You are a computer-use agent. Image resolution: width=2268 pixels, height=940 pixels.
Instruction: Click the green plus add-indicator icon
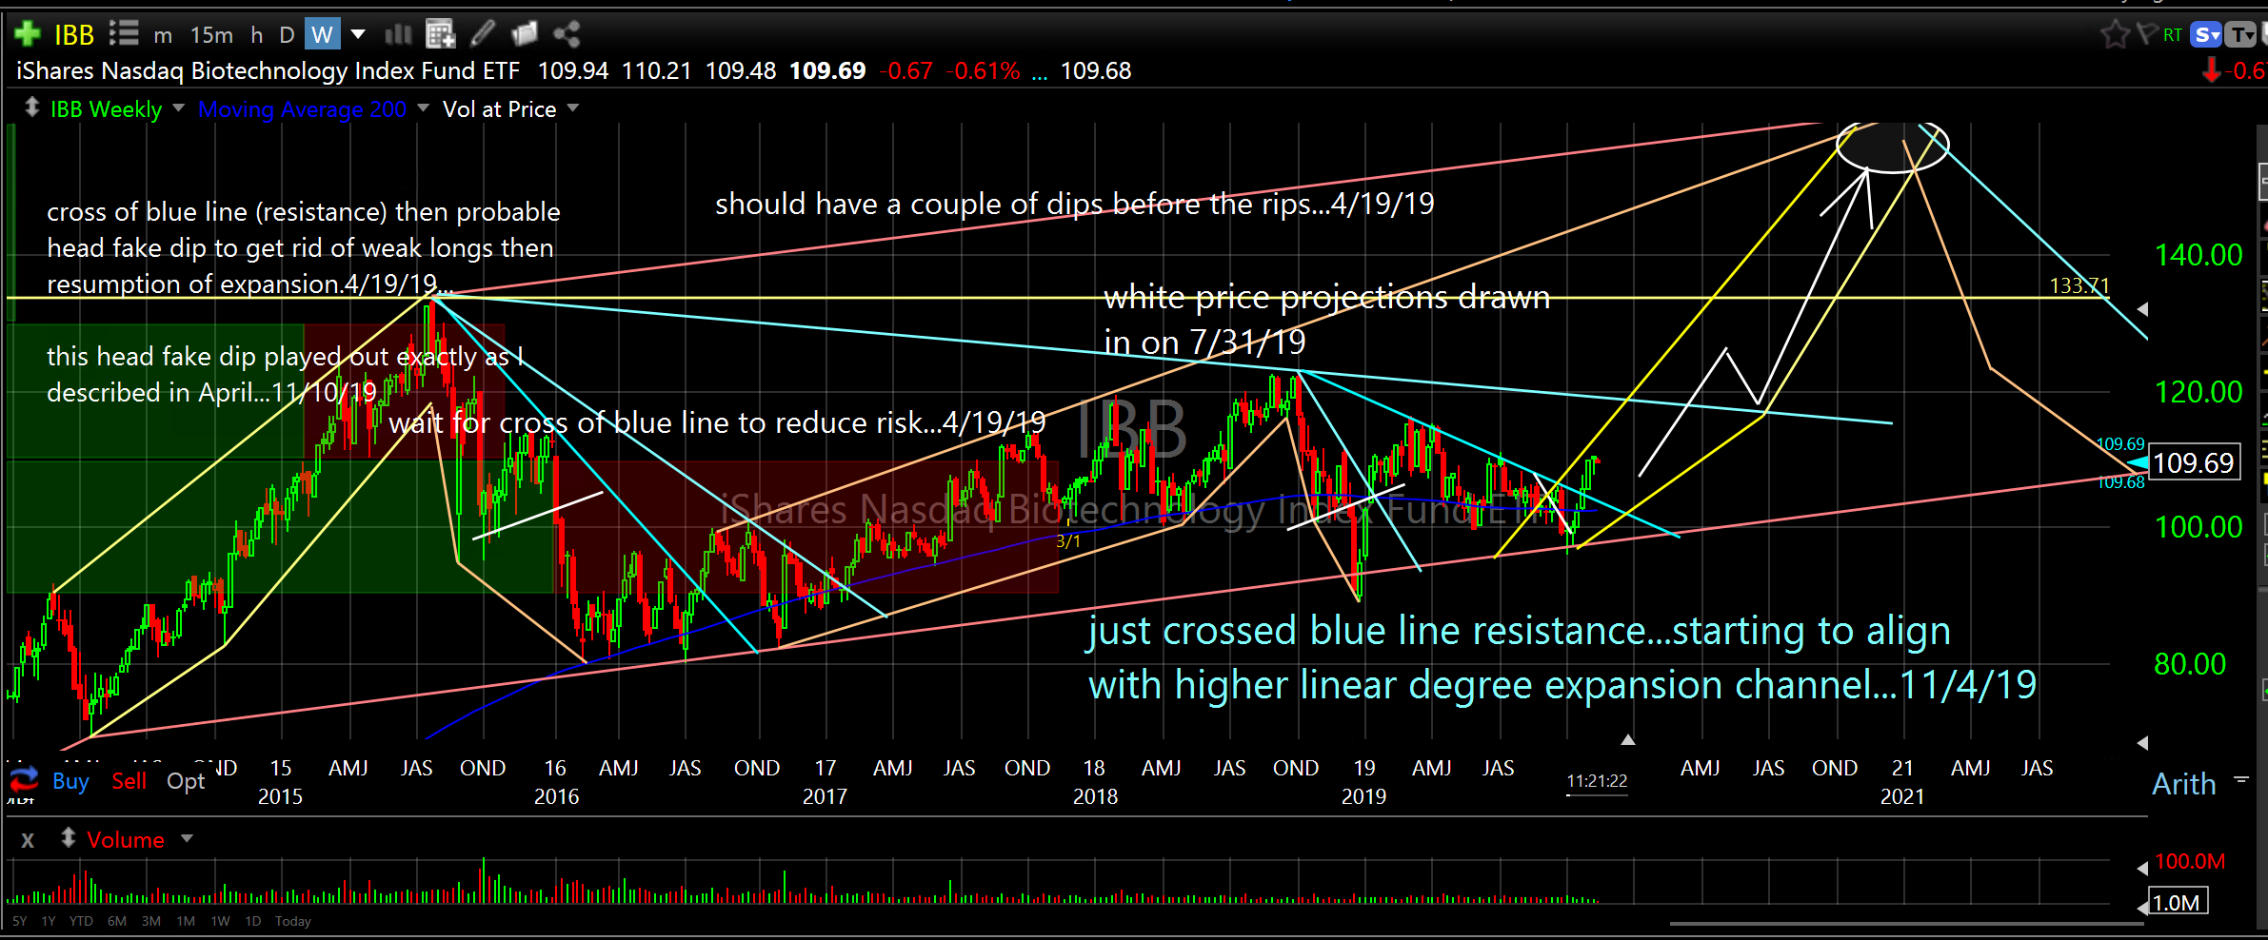pos(27,34)
